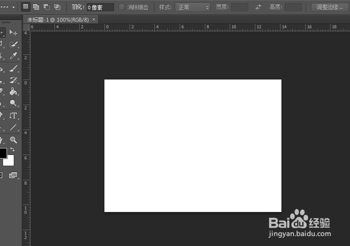Swap width and height values

click(258, 7)
